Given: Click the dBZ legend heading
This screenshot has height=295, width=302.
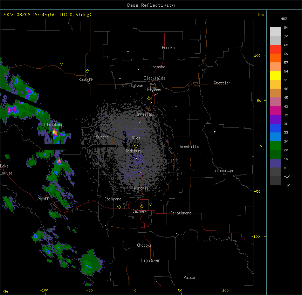Looking at the screenshot, I should (284, 19).
